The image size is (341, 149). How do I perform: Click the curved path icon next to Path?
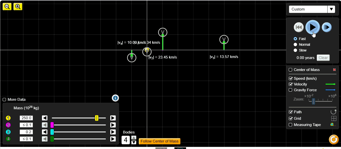334,112
